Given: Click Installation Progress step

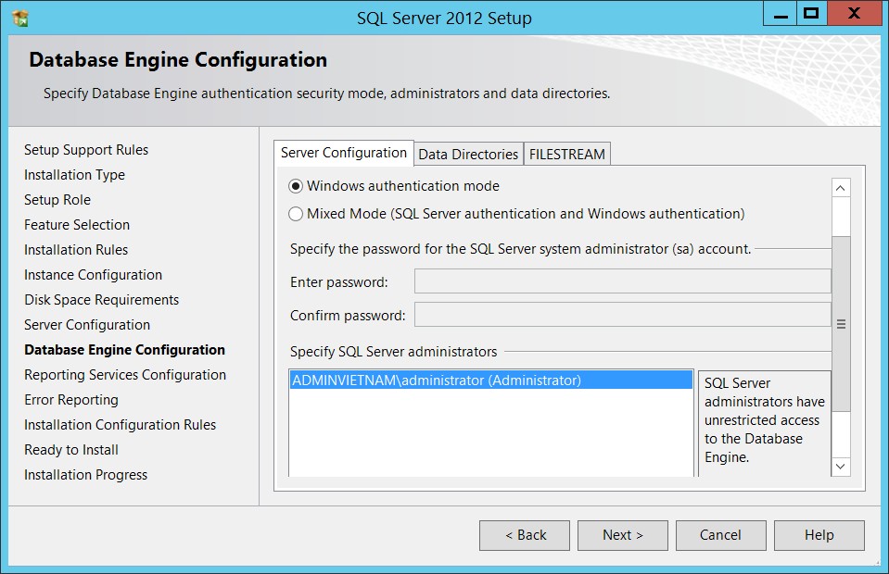Looking at the screenshot, I should click(85, 474).
